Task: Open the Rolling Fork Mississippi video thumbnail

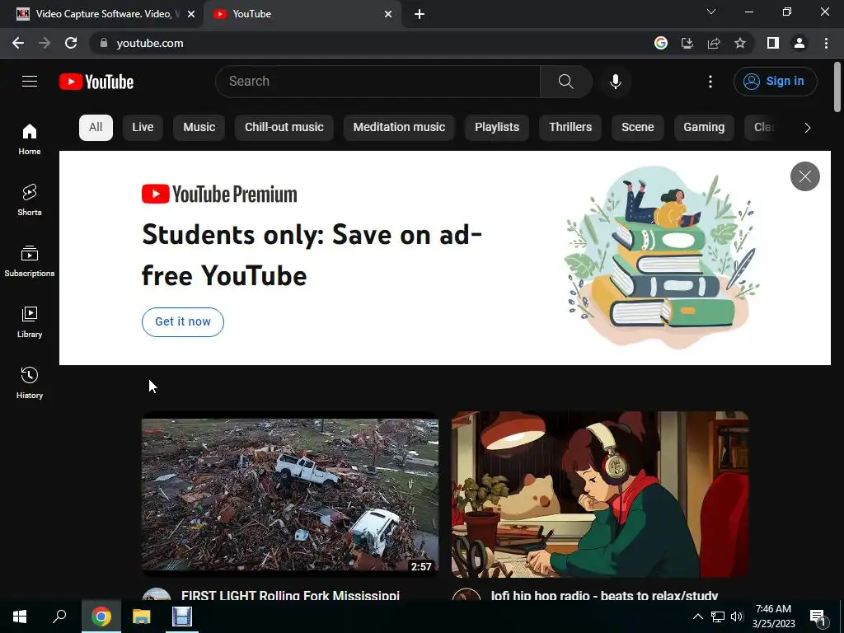Action: pyautogui.click(x=290, y=495)
